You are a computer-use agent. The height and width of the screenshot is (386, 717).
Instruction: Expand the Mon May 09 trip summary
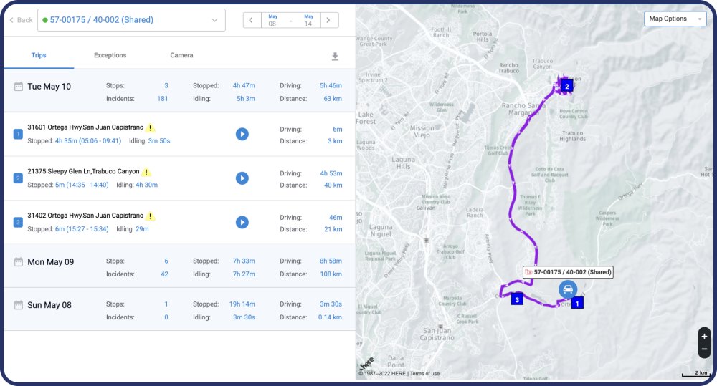(x=50, y=262)
